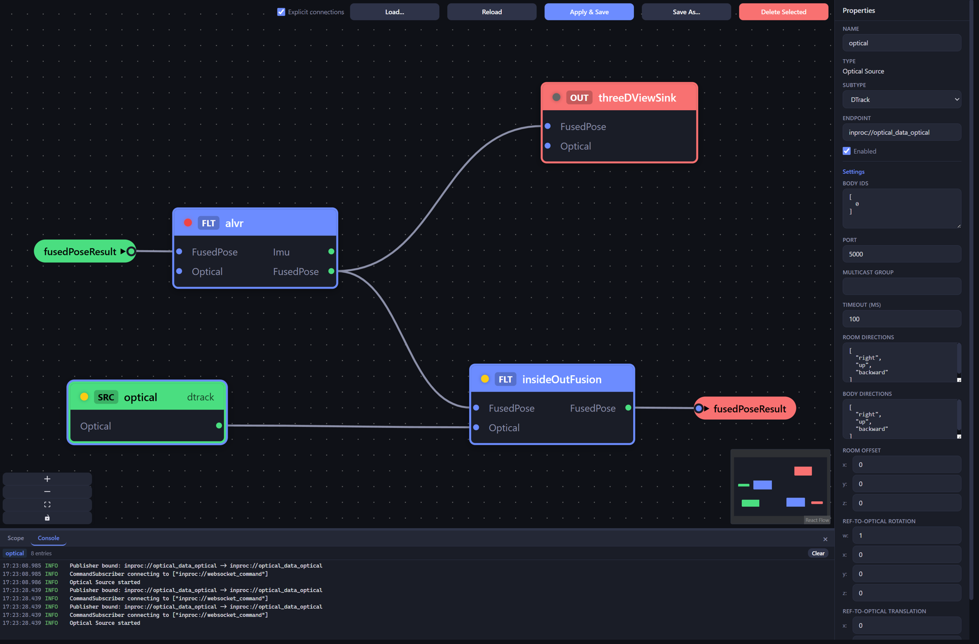Click the Load... button
Viewport: 979px width, 644px height.
pyautogui.click(x=395, y=12)
